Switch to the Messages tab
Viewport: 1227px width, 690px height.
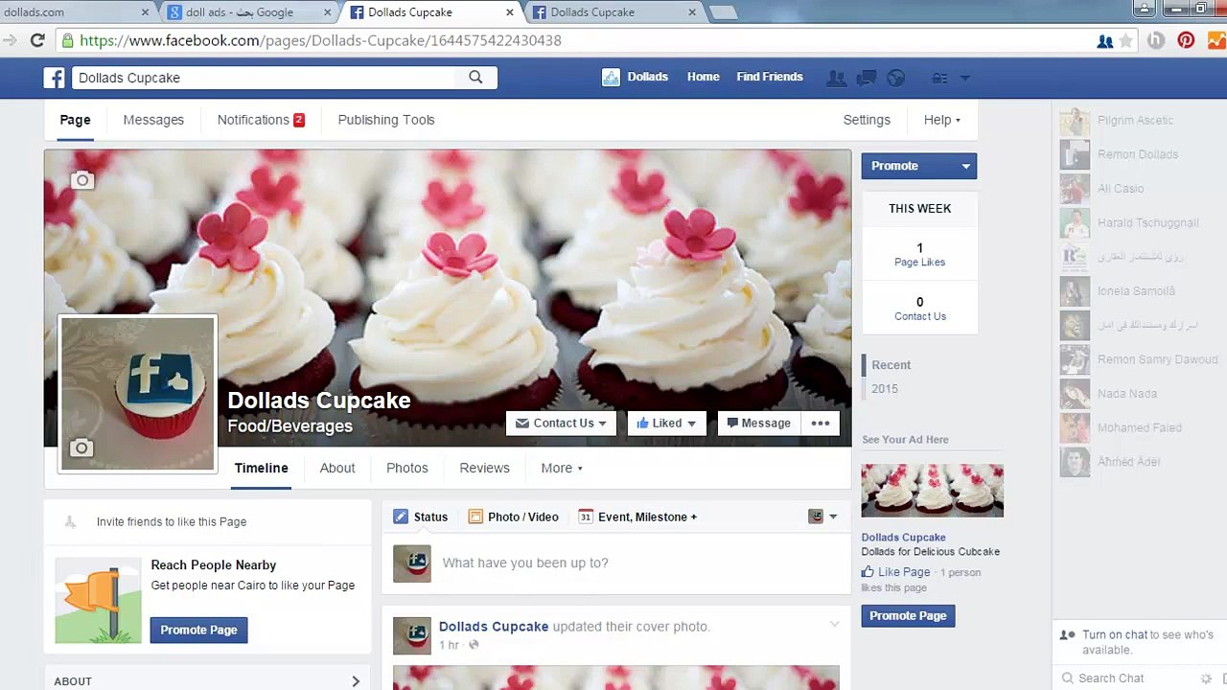pyautogui.click(x=153, y=120)
